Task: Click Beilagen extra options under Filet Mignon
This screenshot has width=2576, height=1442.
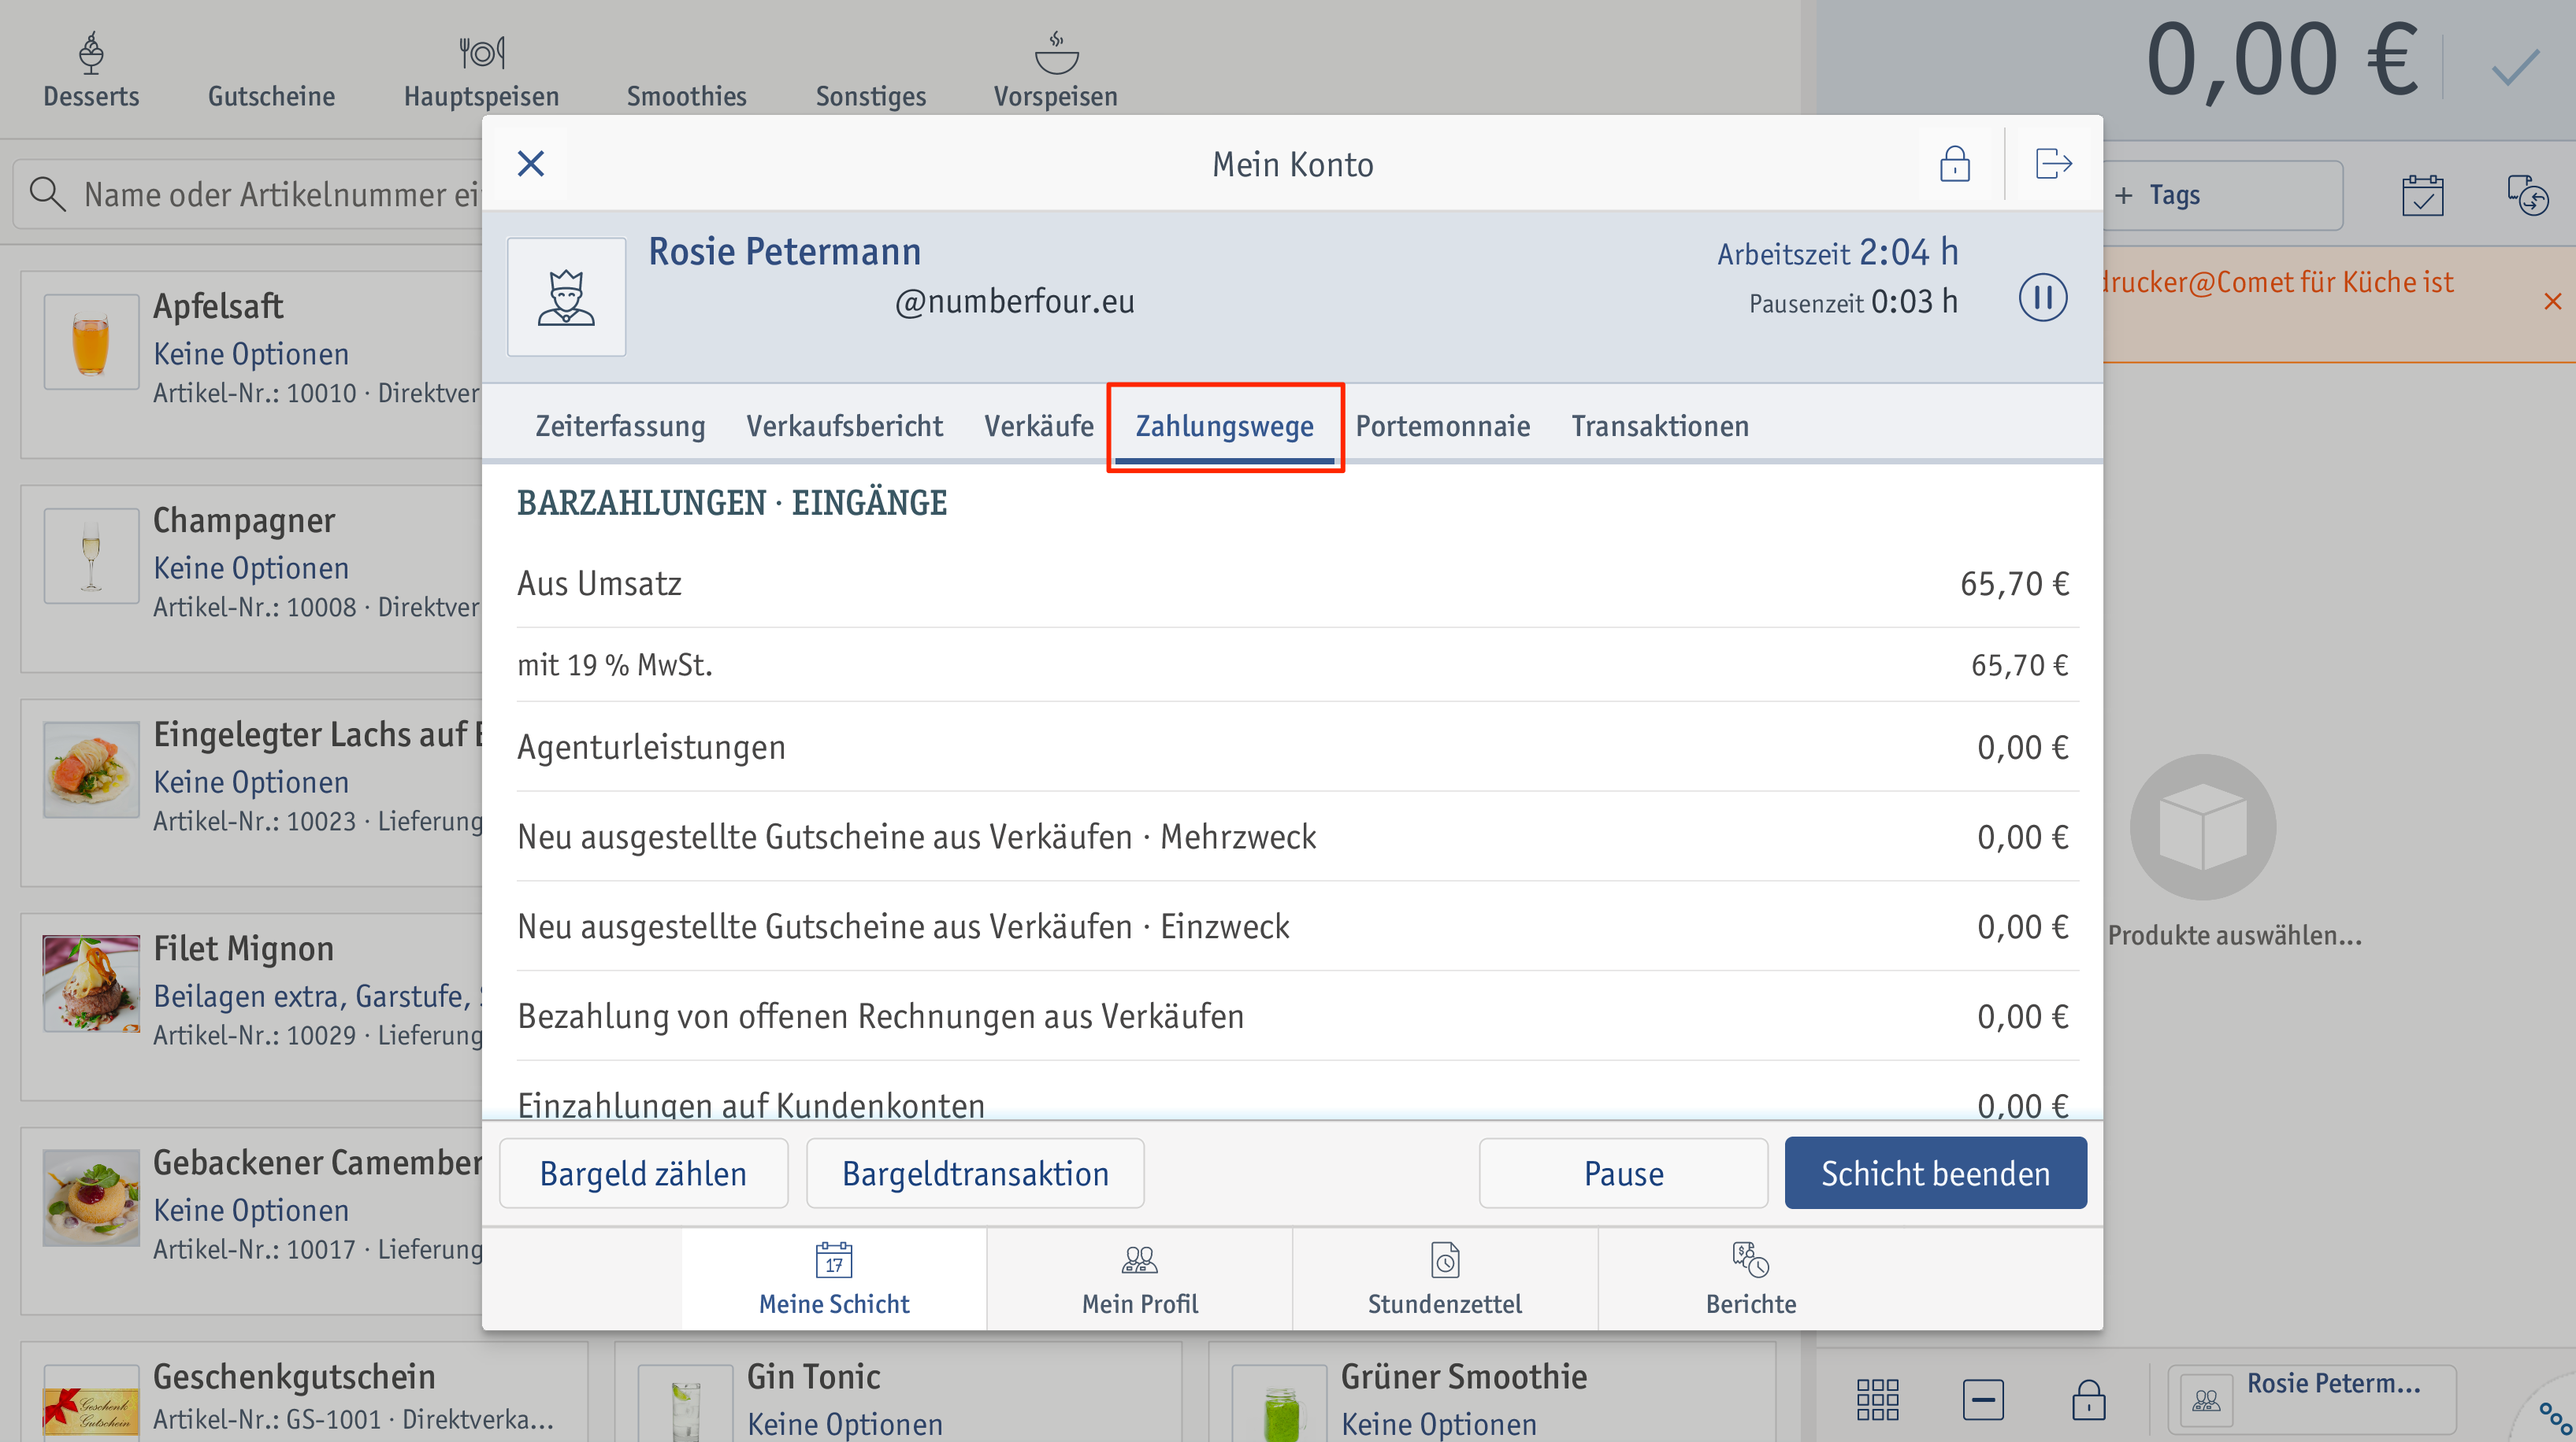Action: point(317,996)
